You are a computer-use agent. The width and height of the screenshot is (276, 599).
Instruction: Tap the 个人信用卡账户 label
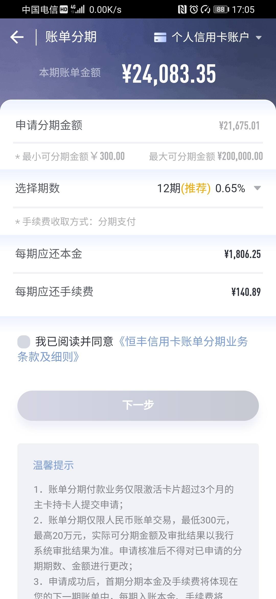210,37
